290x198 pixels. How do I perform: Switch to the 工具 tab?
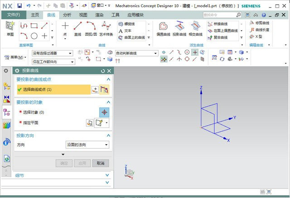click(115, 15)
